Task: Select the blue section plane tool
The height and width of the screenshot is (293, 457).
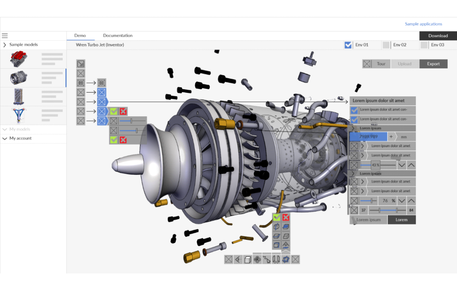Action: pyautogui.click(x=286, y=260)
